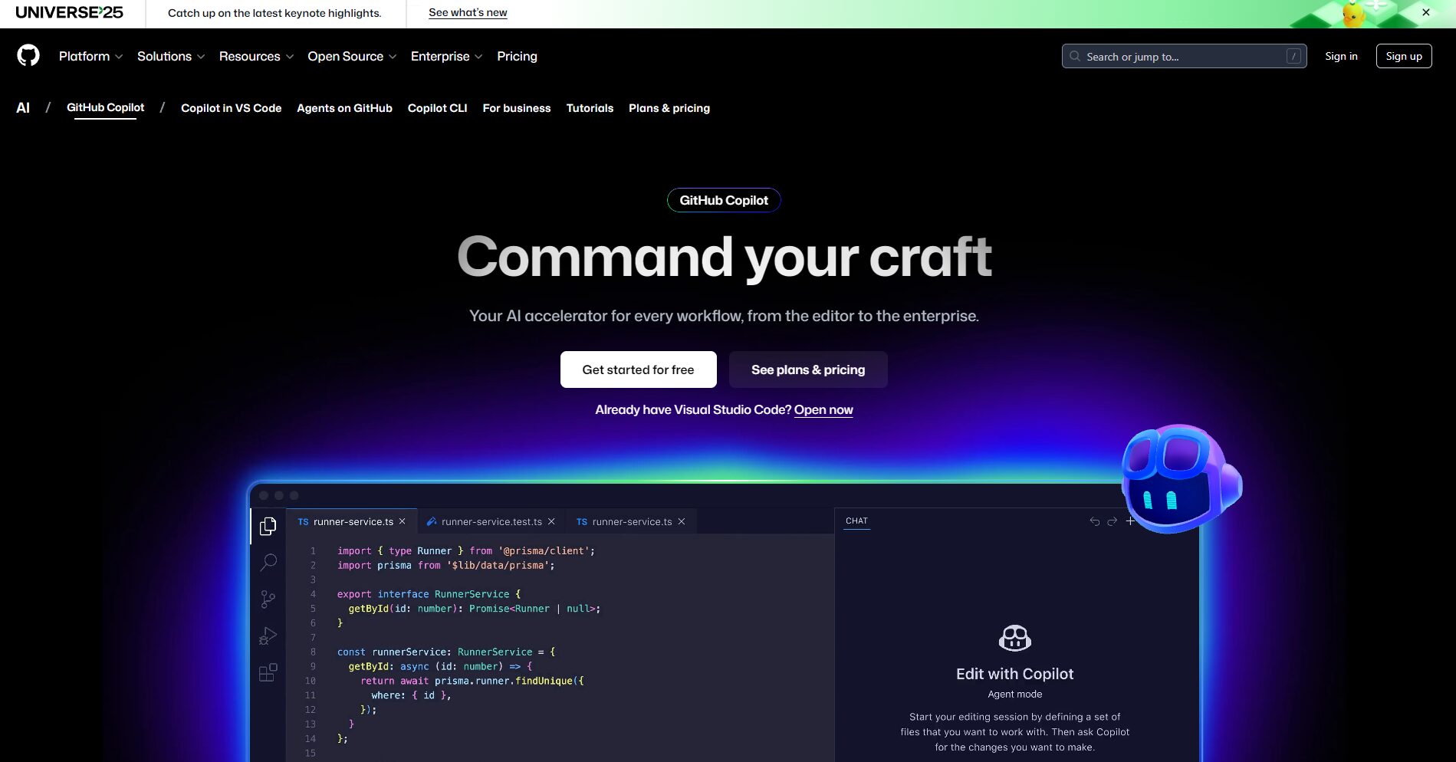Open the Explorer icon in the sidebar
Screen dimensions: 1456x762
point(268,526)
